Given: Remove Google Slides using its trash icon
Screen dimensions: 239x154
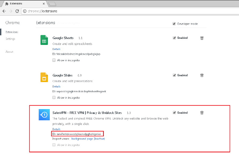Looking at the screenshot, I should coord(202,75).
